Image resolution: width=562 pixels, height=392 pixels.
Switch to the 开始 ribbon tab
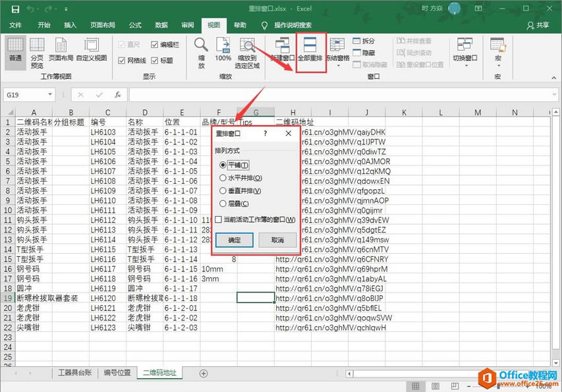pos(45,25)
